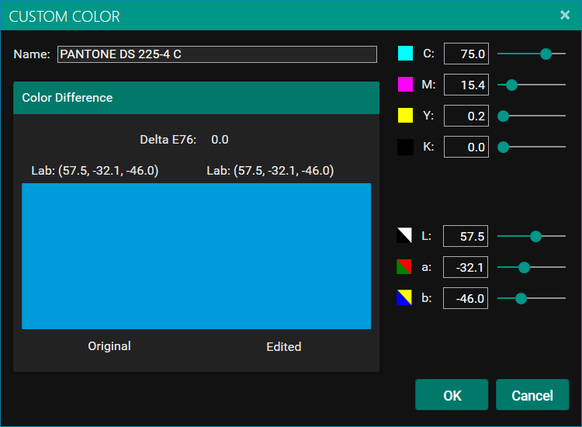Click the yellow channel color icon
This screenshot has width=582, height=427.
(405, 116)
